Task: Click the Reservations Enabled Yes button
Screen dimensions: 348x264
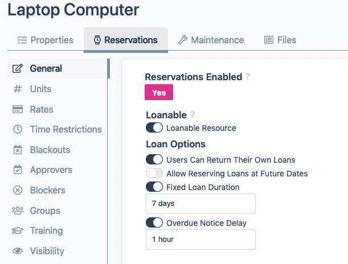Action: (x=159, y=93)
